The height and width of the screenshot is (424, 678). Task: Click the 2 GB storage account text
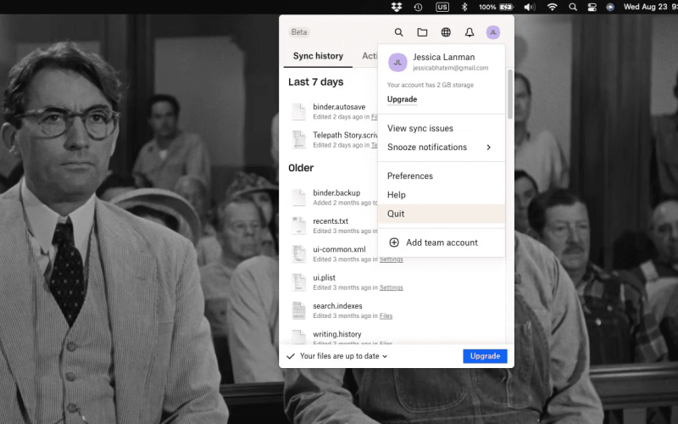click(431, 85)
